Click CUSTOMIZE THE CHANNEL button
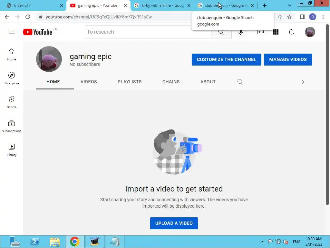Screen dimensions: 330x248 pyautogui.click(x=227, y=59)
